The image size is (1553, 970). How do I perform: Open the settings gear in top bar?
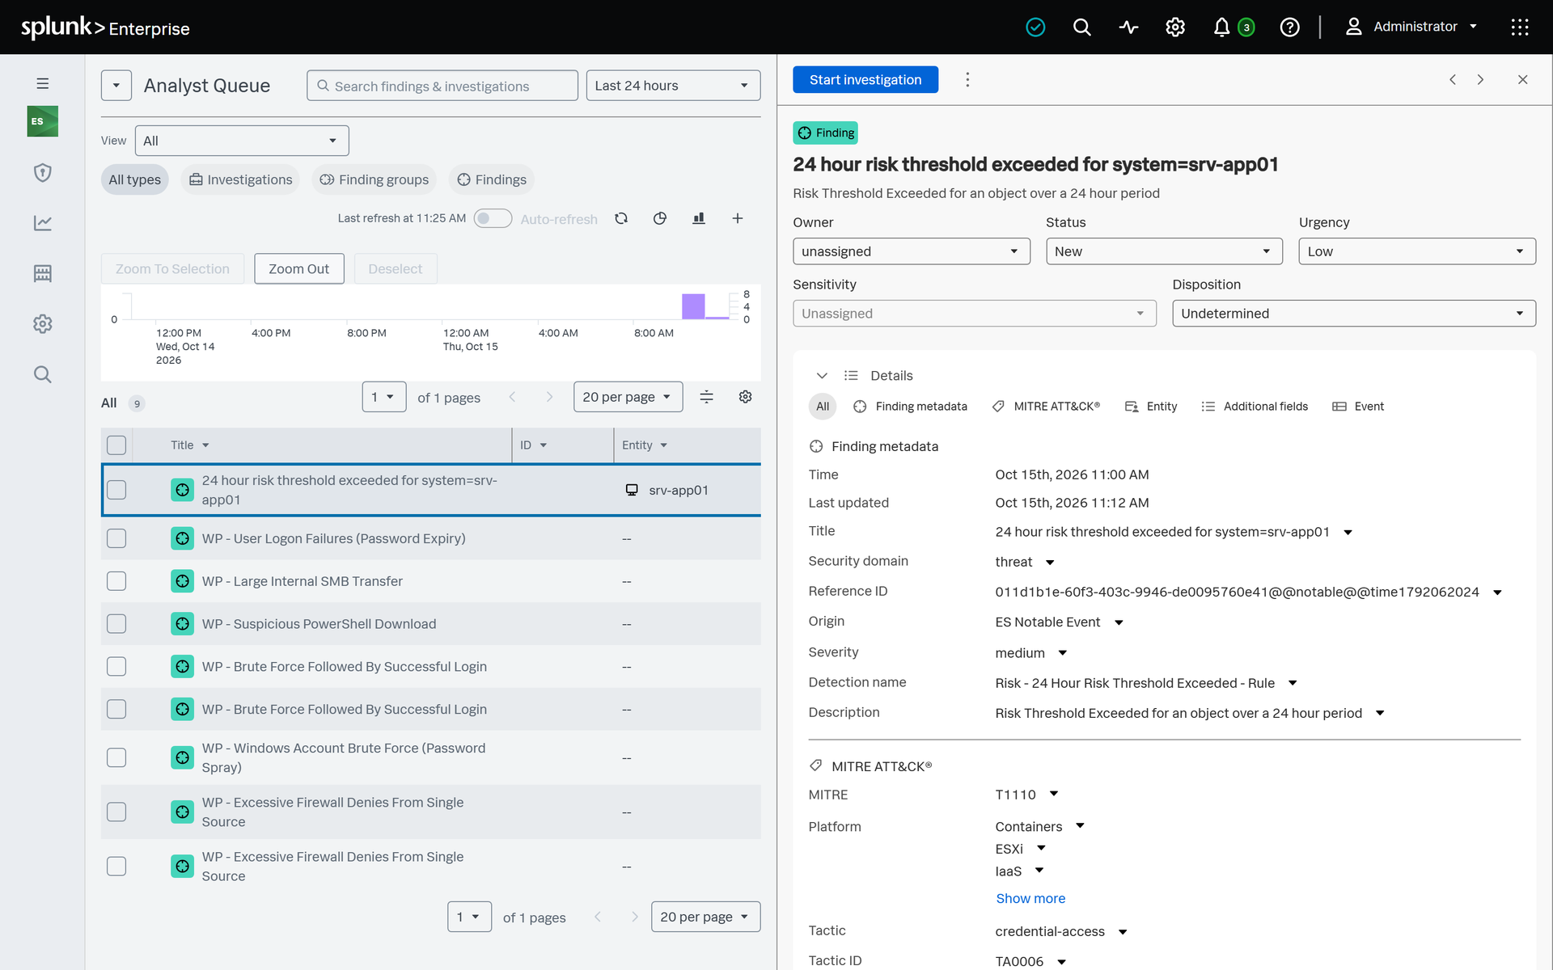pyautogui.click(x=1175, y=27)
